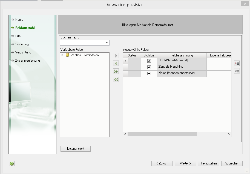The image size is (250, 174).
Task: Click the Weiter button
Action: (x=185, y=163)
